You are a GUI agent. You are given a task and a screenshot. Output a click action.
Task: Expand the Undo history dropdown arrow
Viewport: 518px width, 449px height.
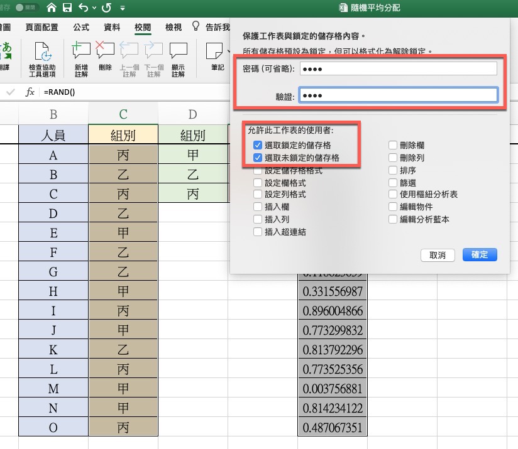94,8
